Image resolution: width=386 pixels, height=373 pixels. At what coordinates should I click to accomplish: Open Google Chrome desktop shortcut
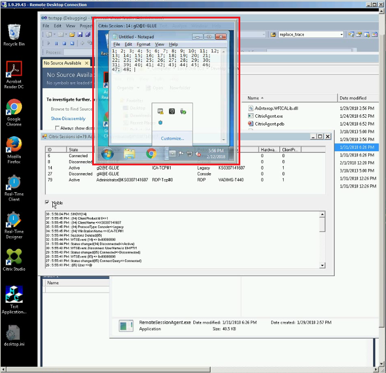point(14,112)
